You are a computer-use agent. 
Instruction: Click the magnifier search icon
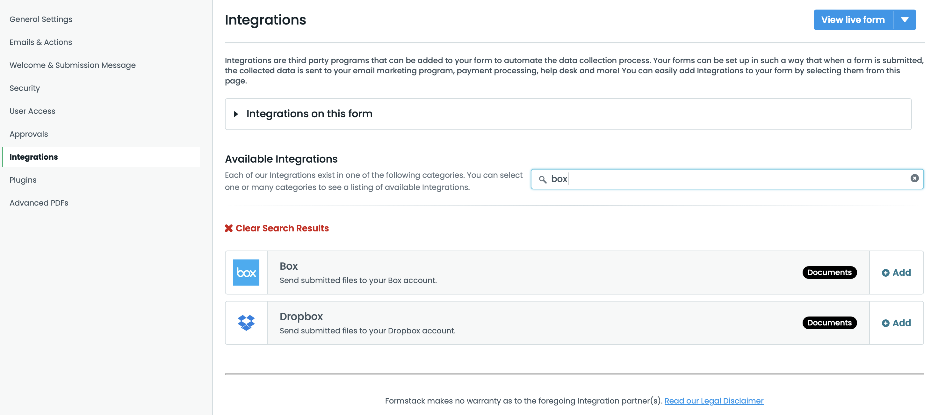542,179
